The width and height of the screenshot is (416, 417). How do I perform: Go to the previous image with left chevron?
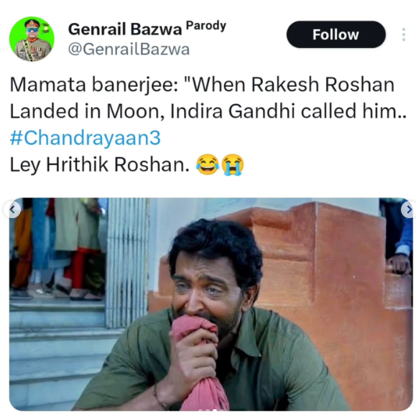point(12,210)
